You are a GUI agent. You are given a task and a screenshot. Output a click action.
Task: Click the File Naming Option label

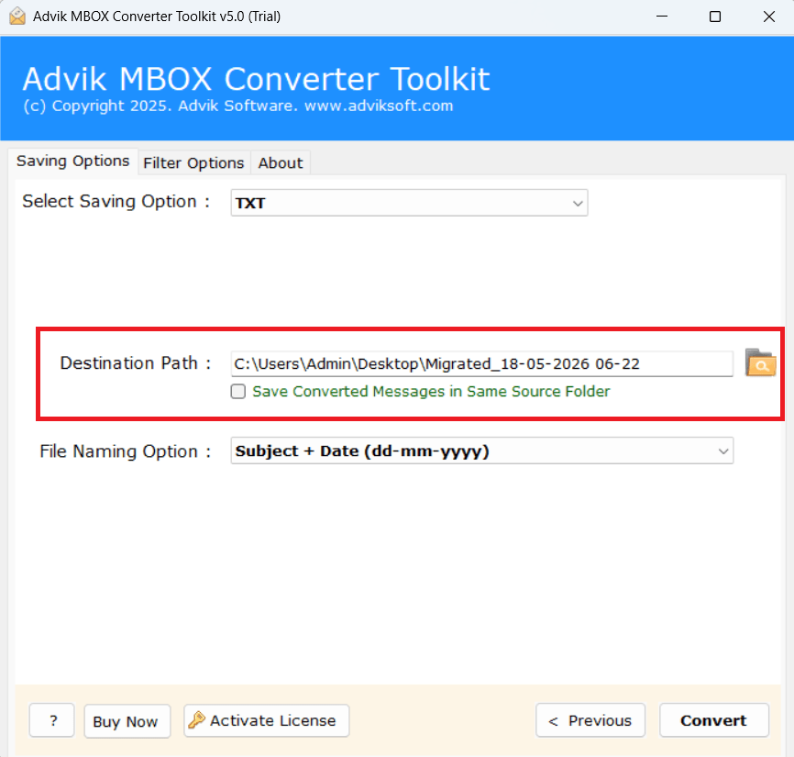[x=125, y=451]
